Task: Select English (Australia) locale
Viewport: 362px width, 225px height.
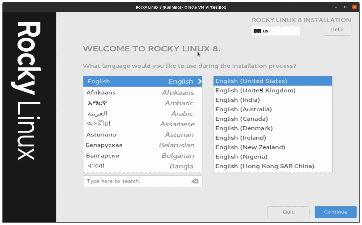Action: (243, 109)
